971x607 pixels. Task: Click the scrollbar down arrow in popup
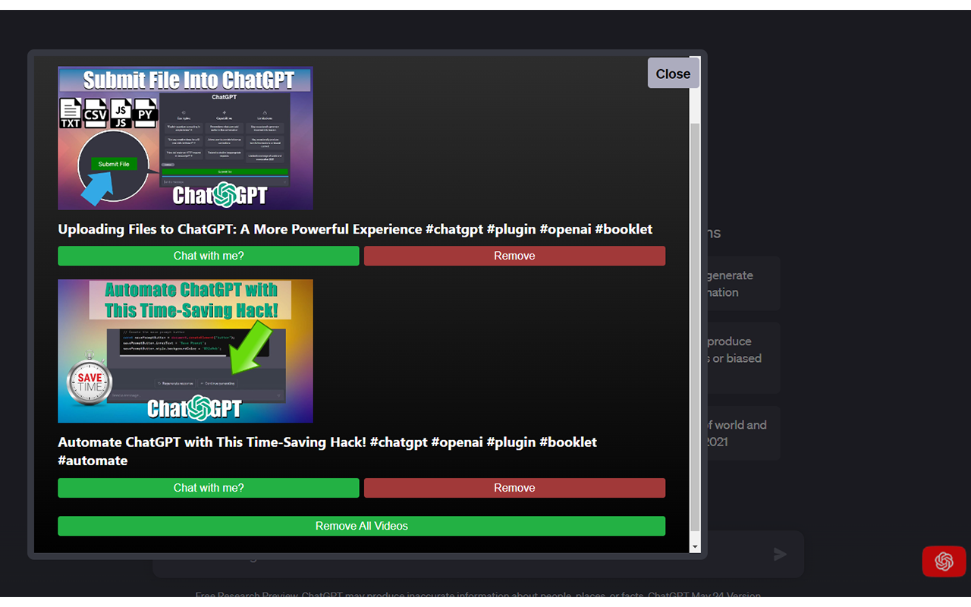tap(695, 546)
